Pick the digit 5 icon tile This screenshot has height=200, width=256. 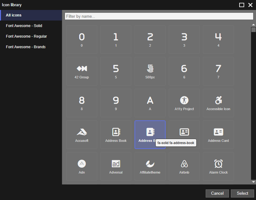tap(116, 71)
